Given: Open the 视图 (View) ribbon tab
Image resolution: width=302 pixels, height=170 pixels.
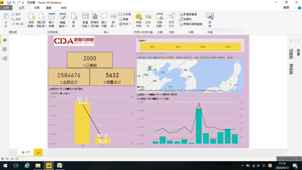Looking at the screenshot, I should (37, 8).
